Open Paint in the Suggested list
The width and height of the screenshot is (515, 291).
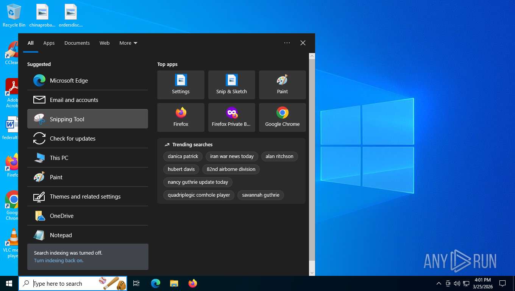(x=87, y=177)
